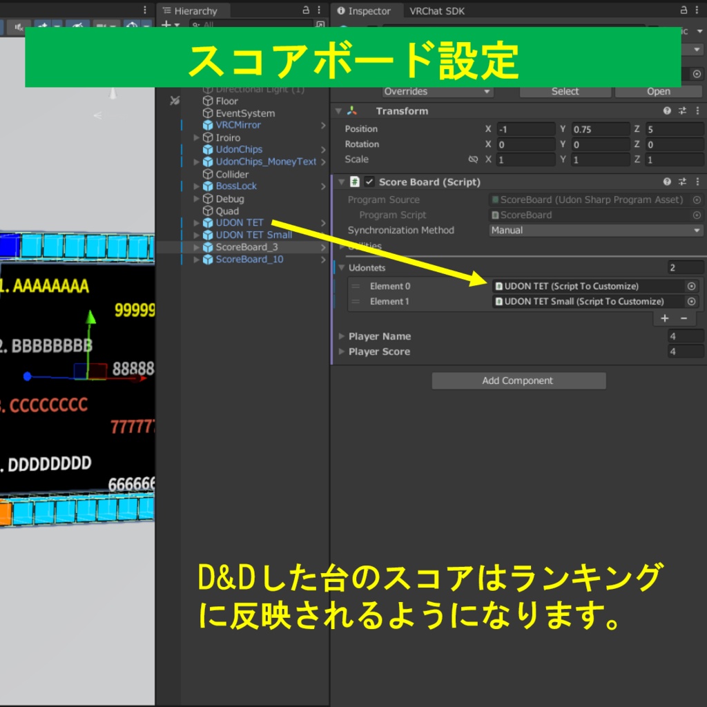
Task: Select the Quad object in Hierarchy
Action: (227, 211)
